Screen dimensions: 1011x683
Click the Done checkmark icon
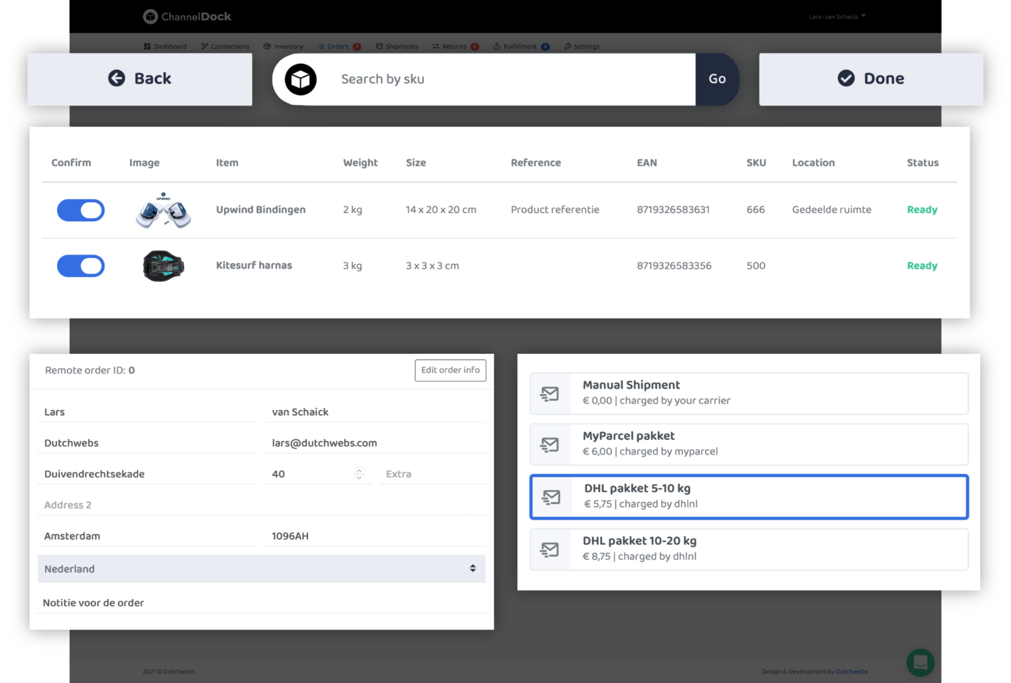coord(846,79)
